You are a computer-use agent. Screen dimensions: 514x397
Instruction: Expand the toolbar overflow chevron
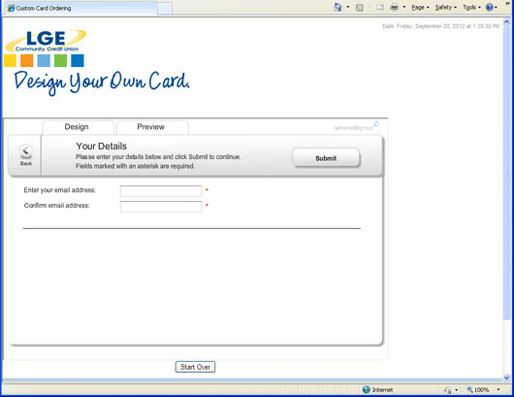(x=508, y=3)
